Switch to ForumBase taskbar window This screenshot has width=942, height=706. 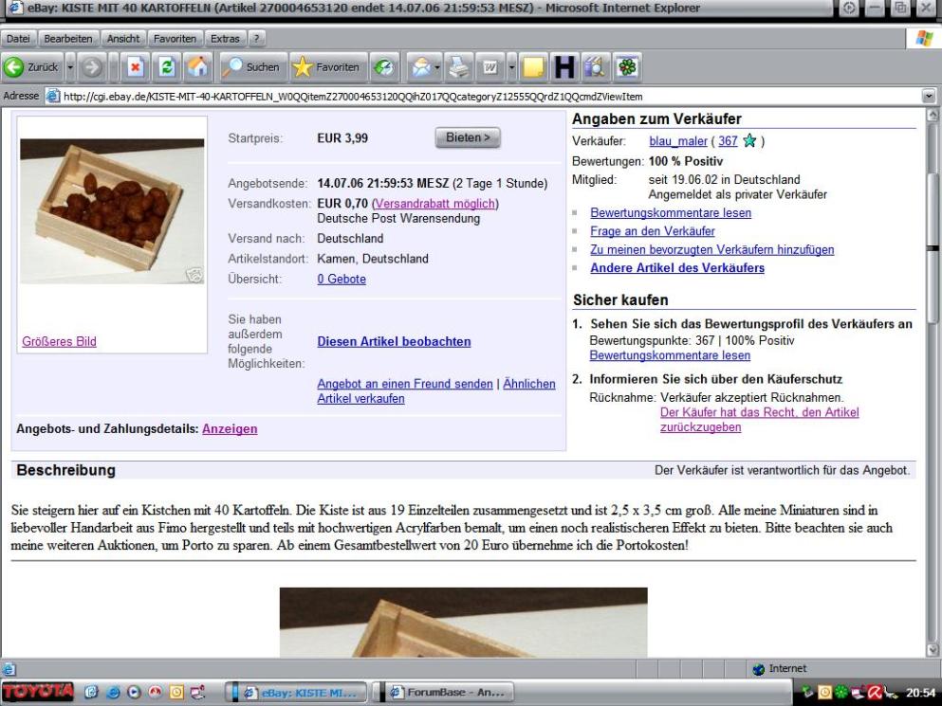click(447, 692)
